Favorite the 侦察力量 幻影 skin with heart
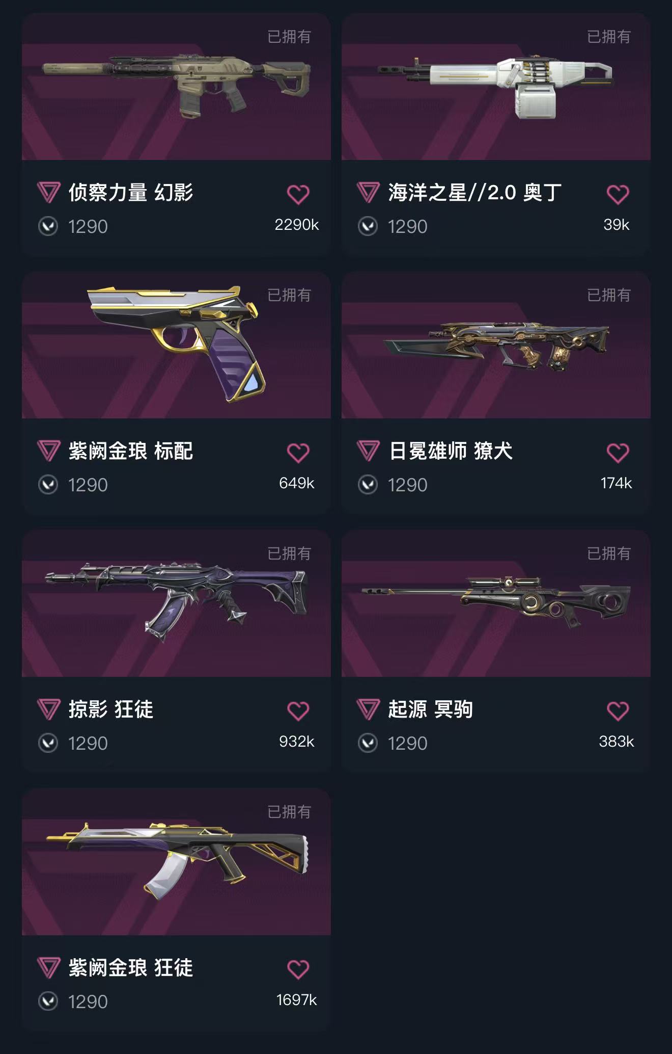The image size is (672, 1054). pos(298,195)
